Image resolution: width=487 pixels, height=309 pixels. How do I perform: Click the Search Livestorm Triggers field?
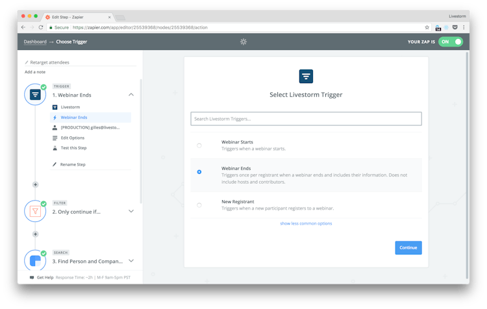coord(306,119)
